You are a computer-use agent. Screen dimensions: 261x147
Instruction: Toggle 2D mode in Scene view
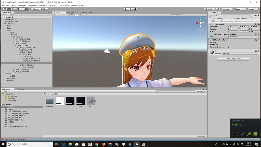coord(72,15)
